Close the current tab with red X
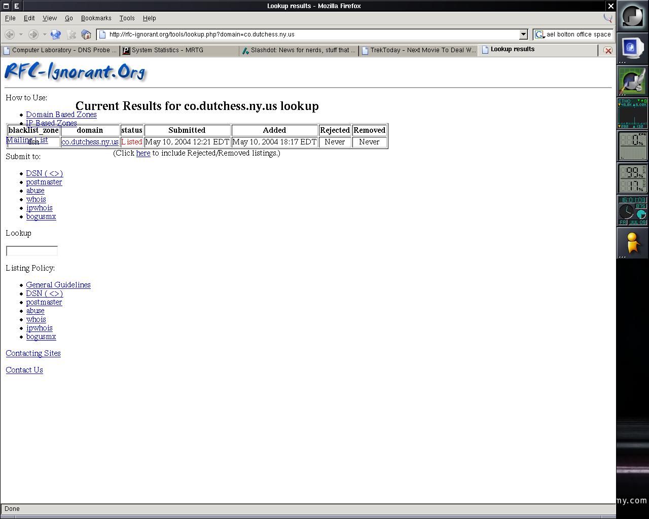 pyautogui.click(x=608, y=50)
